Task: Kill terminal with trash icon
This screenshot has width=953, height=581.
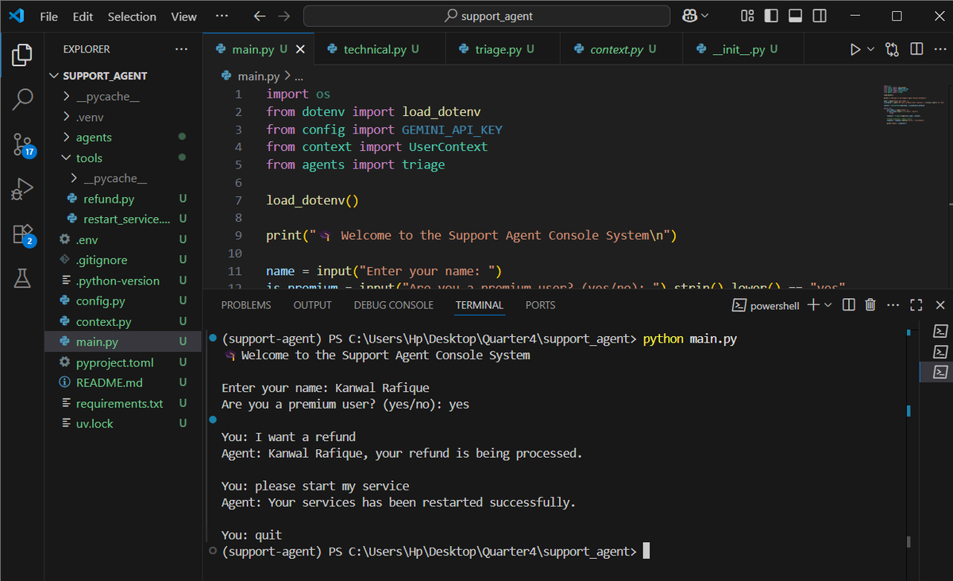Action: (x=870, y=305)
